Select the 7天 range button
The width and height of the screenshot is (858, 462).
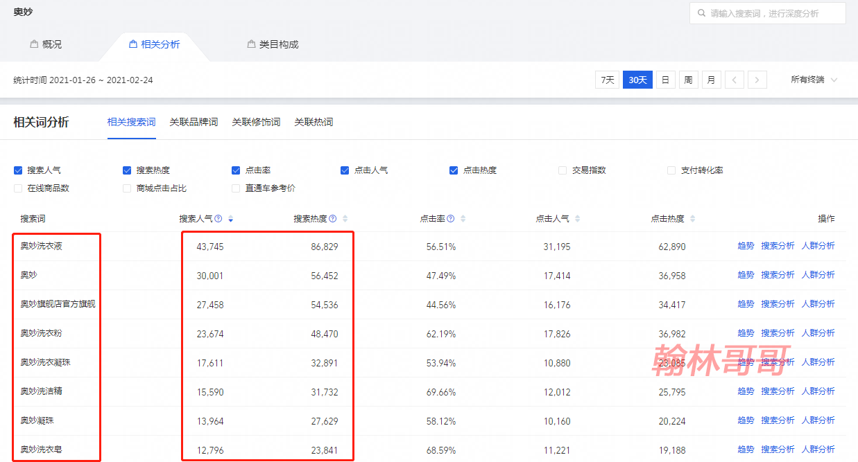click(607, 80)
